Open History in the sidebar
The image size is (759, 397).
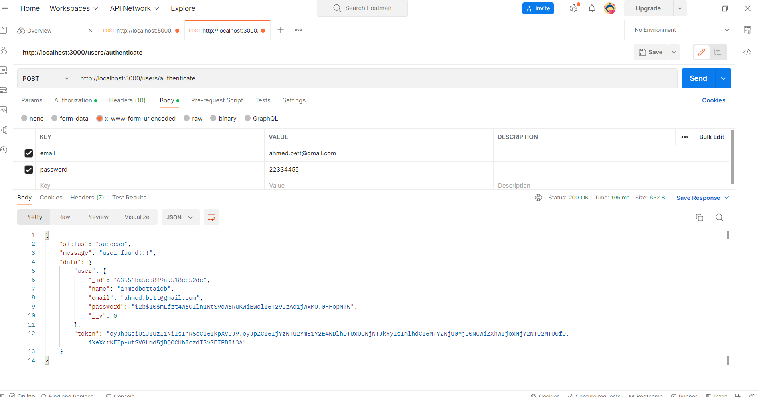coord(4,150)
